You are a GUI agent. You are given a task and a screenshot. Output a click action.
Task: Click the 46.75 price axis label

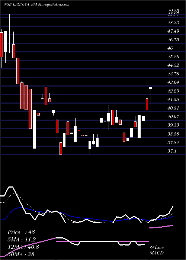173,39
